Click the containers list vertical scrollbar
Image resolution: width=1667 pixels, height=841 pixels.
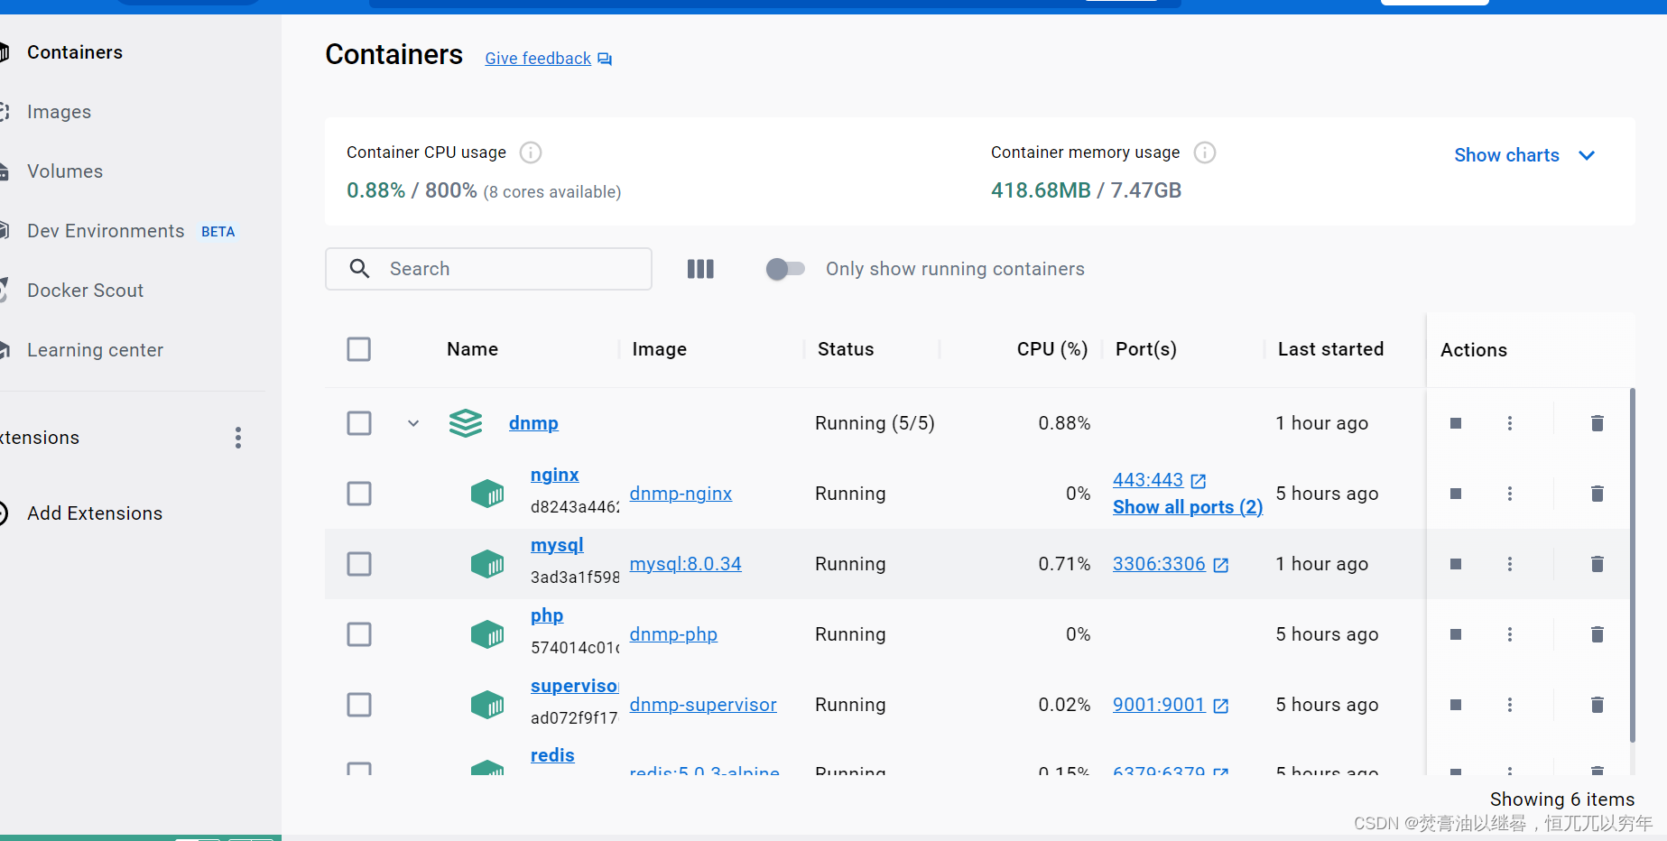point(1632,565)
